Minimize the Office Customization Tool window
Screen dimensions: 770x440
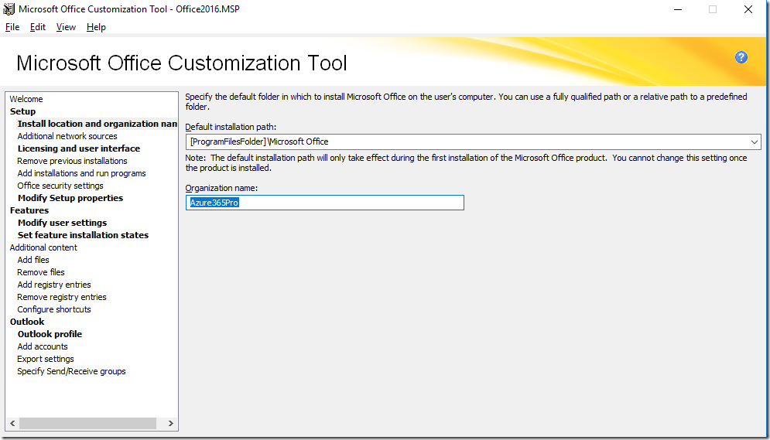coord(678,9)
